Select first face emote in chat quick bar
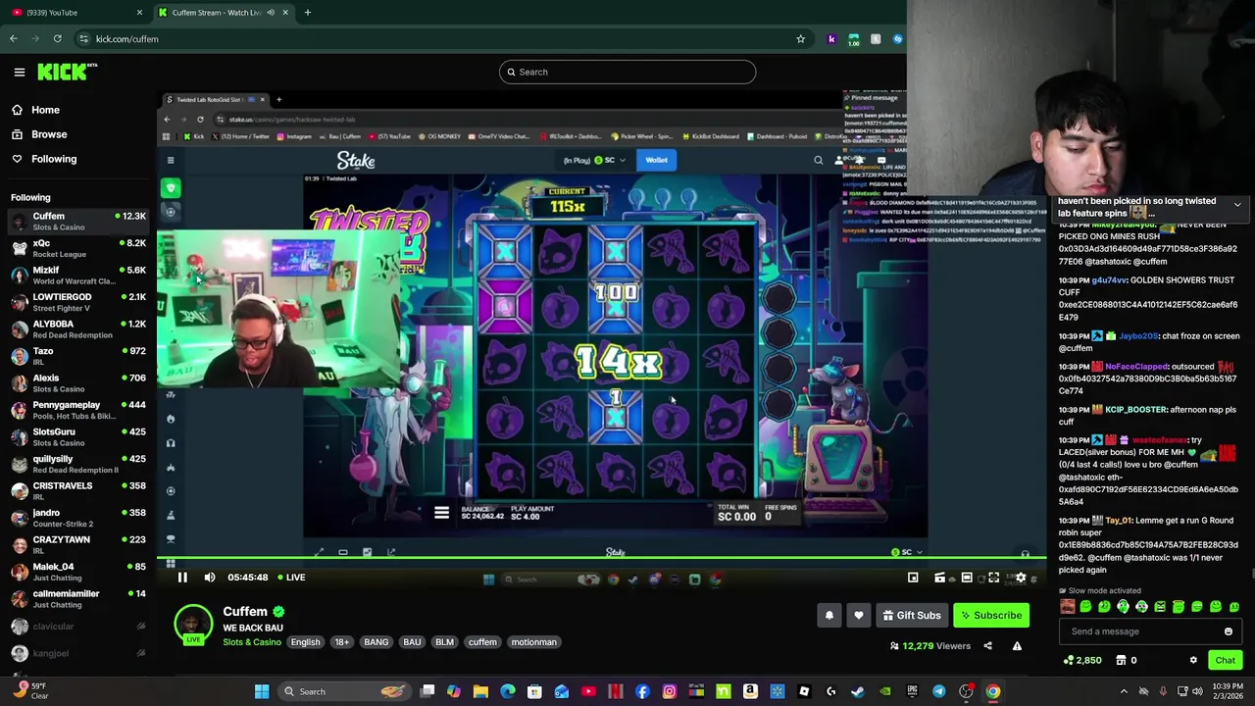This screenshot has height=706, width=1255. pyautogui.click(x=1068, y=607)
